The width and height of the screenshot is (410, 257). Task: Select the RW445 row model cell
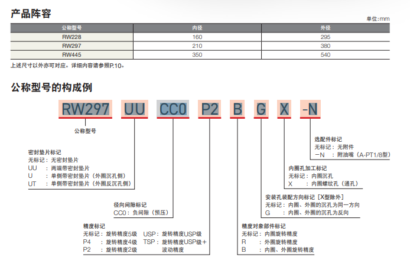pos(71,56)
